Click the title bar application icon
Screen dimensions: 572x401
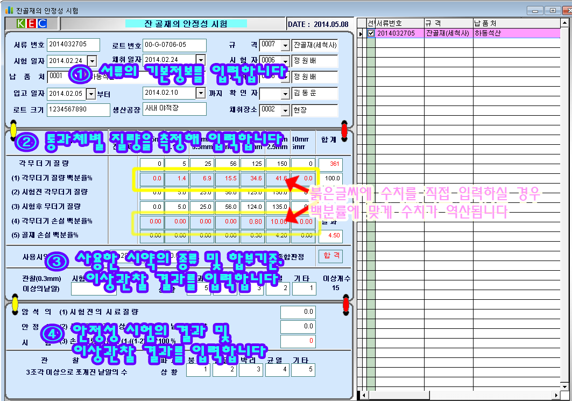point(9,10)
